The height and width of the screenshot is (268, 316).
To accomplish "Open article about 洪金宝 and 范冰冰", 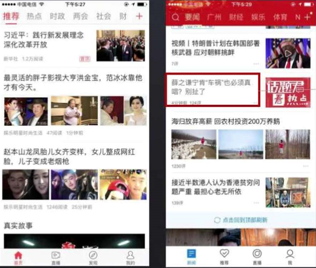I will pyautogui.click(x=73, y=83).
